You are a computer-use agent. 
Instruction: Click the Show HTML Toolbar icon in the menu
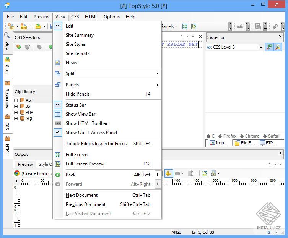tap(58, 123)
